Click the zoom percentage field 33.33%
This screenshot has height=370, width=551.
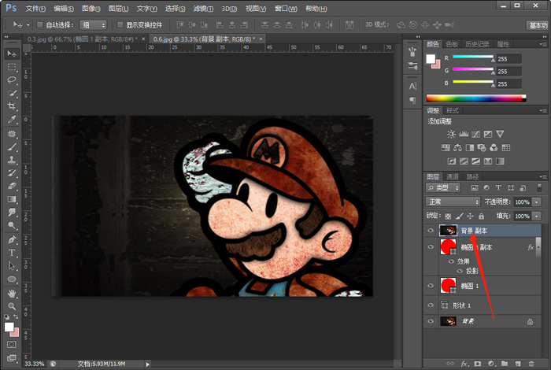(35, 364)
